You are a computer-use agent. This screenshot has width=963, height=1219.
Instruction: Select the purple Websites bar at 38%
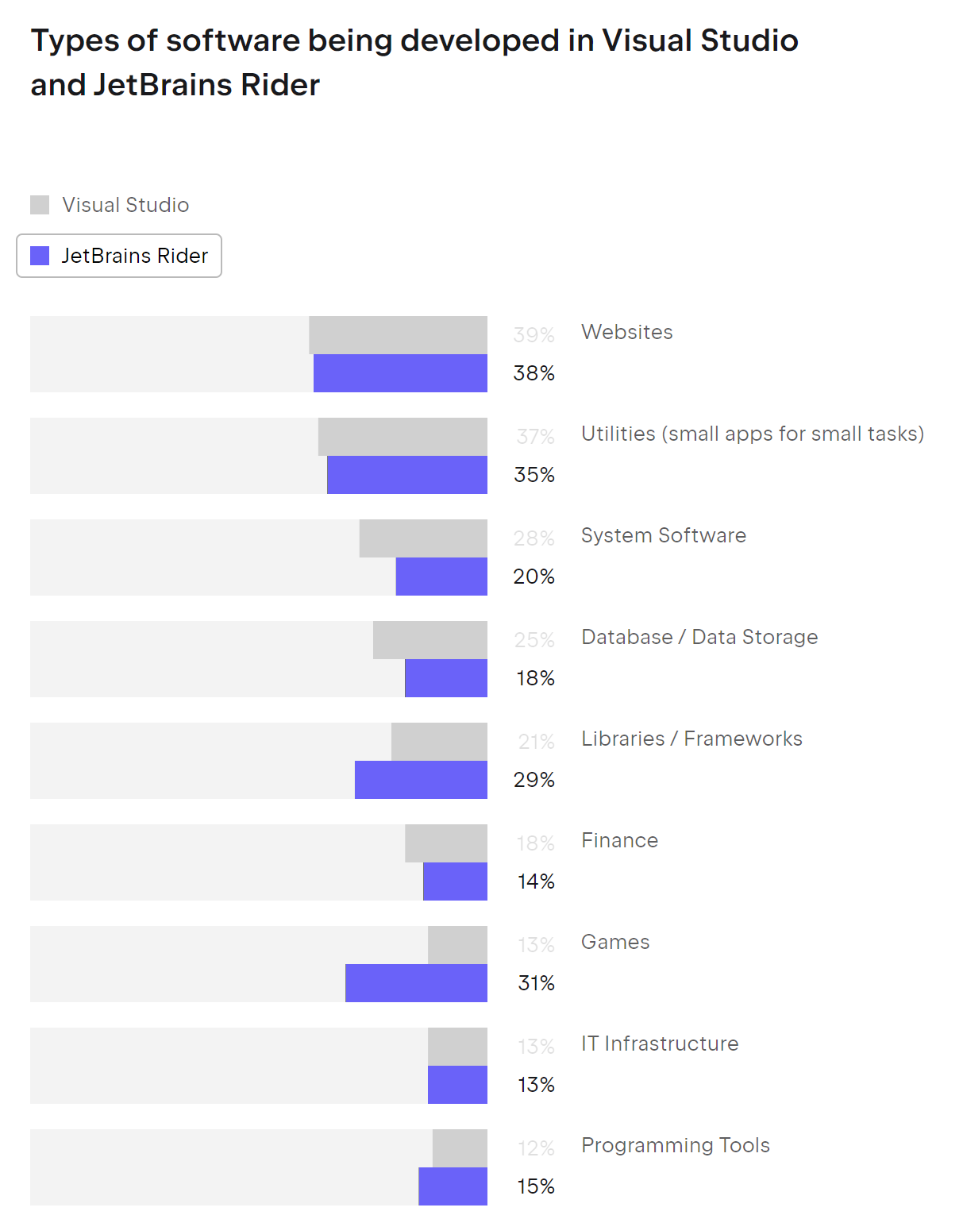coord(400,373)
